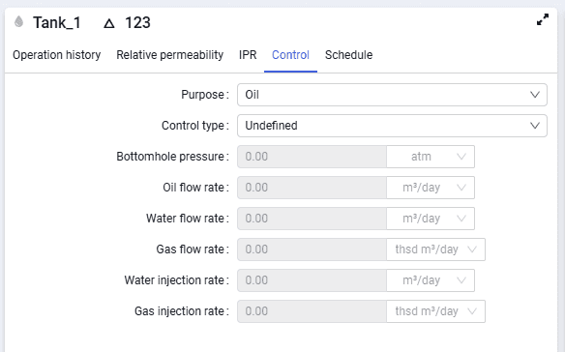The height and width of the screenshot is (352, 565).
Task: Click the Control type label
Action: (194, 126)
